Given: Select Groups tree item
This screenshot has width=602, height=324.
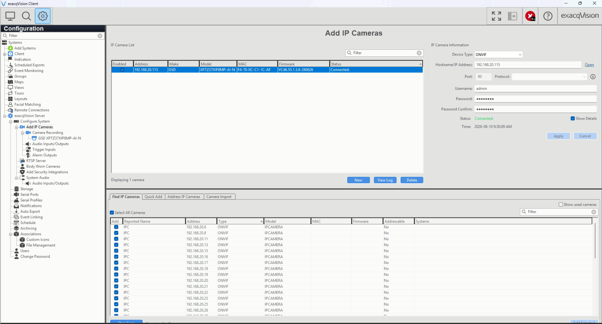Looking at the screenshot, I should coord(20,76).
